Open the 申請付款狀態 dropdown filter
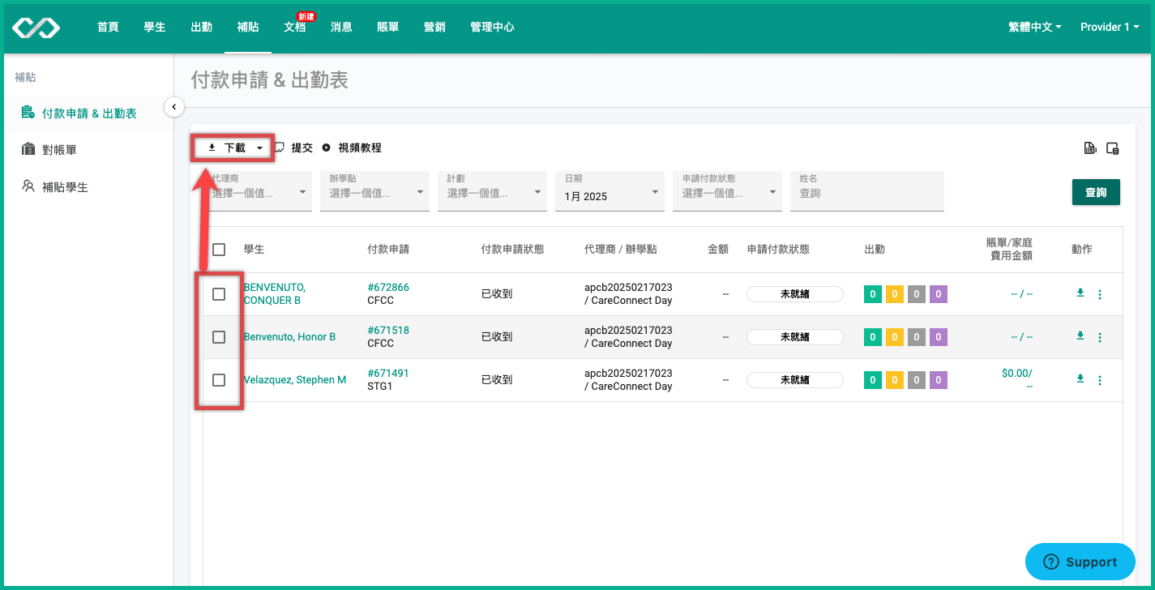 pos(727,191)
